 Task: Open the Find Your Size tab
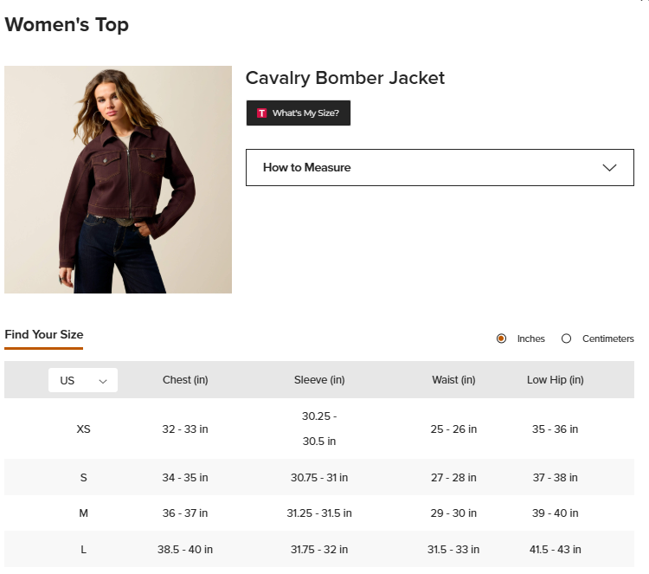44,335
